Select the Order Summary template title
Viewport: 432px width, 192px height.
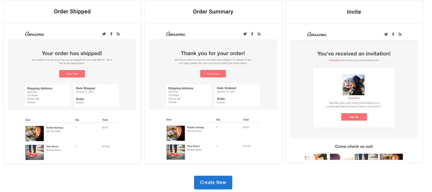click(x=213, y=12)
